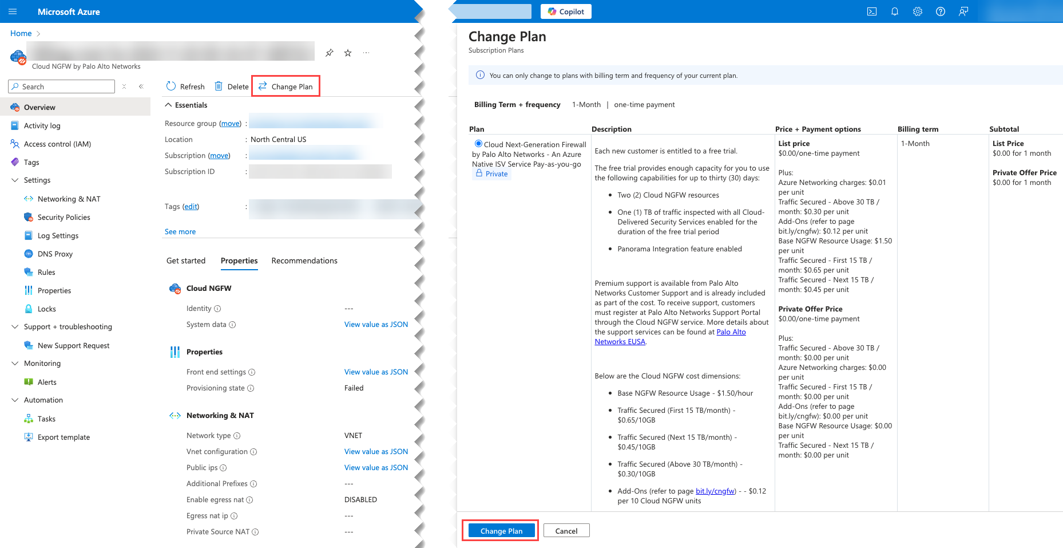Switch to the Get started tab
The height and width of the screenshot is (548, 1063).
[186, 261]
